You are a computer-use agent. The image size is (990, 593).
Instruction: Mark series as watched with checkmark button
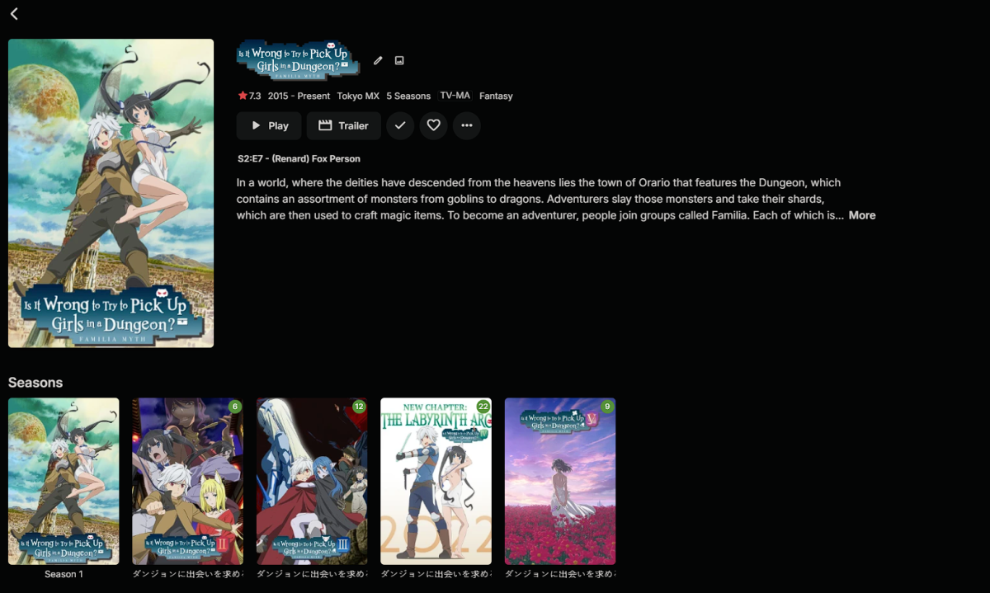pyautogui.click(x=400, y=125)
